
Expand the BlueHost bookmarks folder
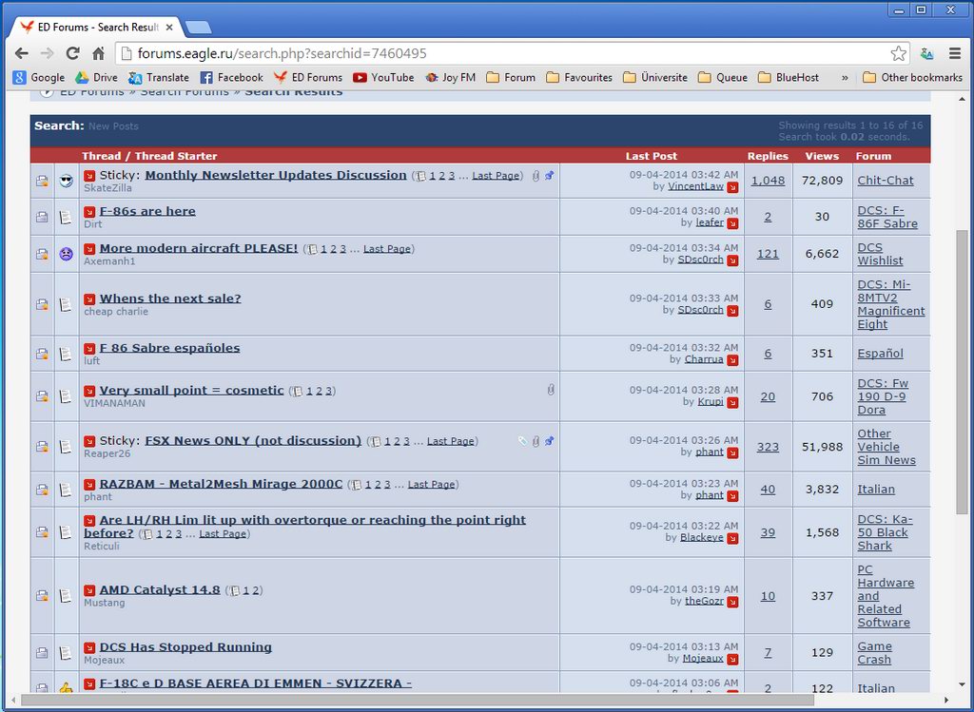[789, 78]
